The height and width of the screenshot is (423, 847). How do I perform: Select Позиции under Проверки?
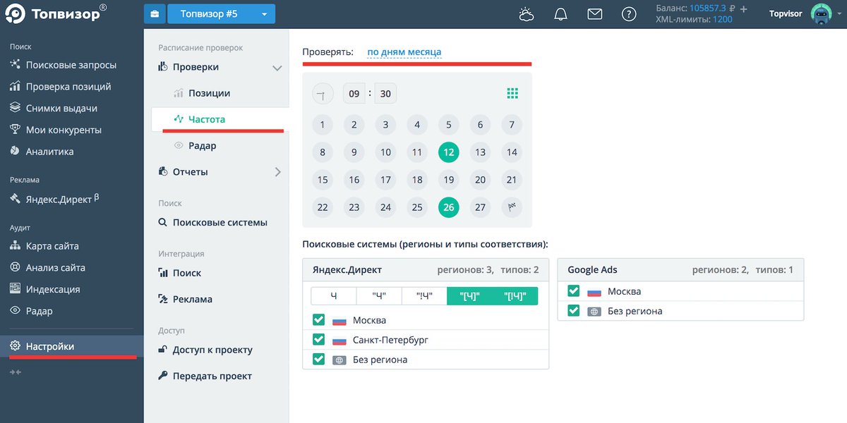coord(209,93)
